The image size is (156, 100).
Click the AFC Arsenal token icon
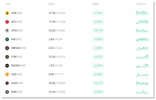click(x=7, y=22)
